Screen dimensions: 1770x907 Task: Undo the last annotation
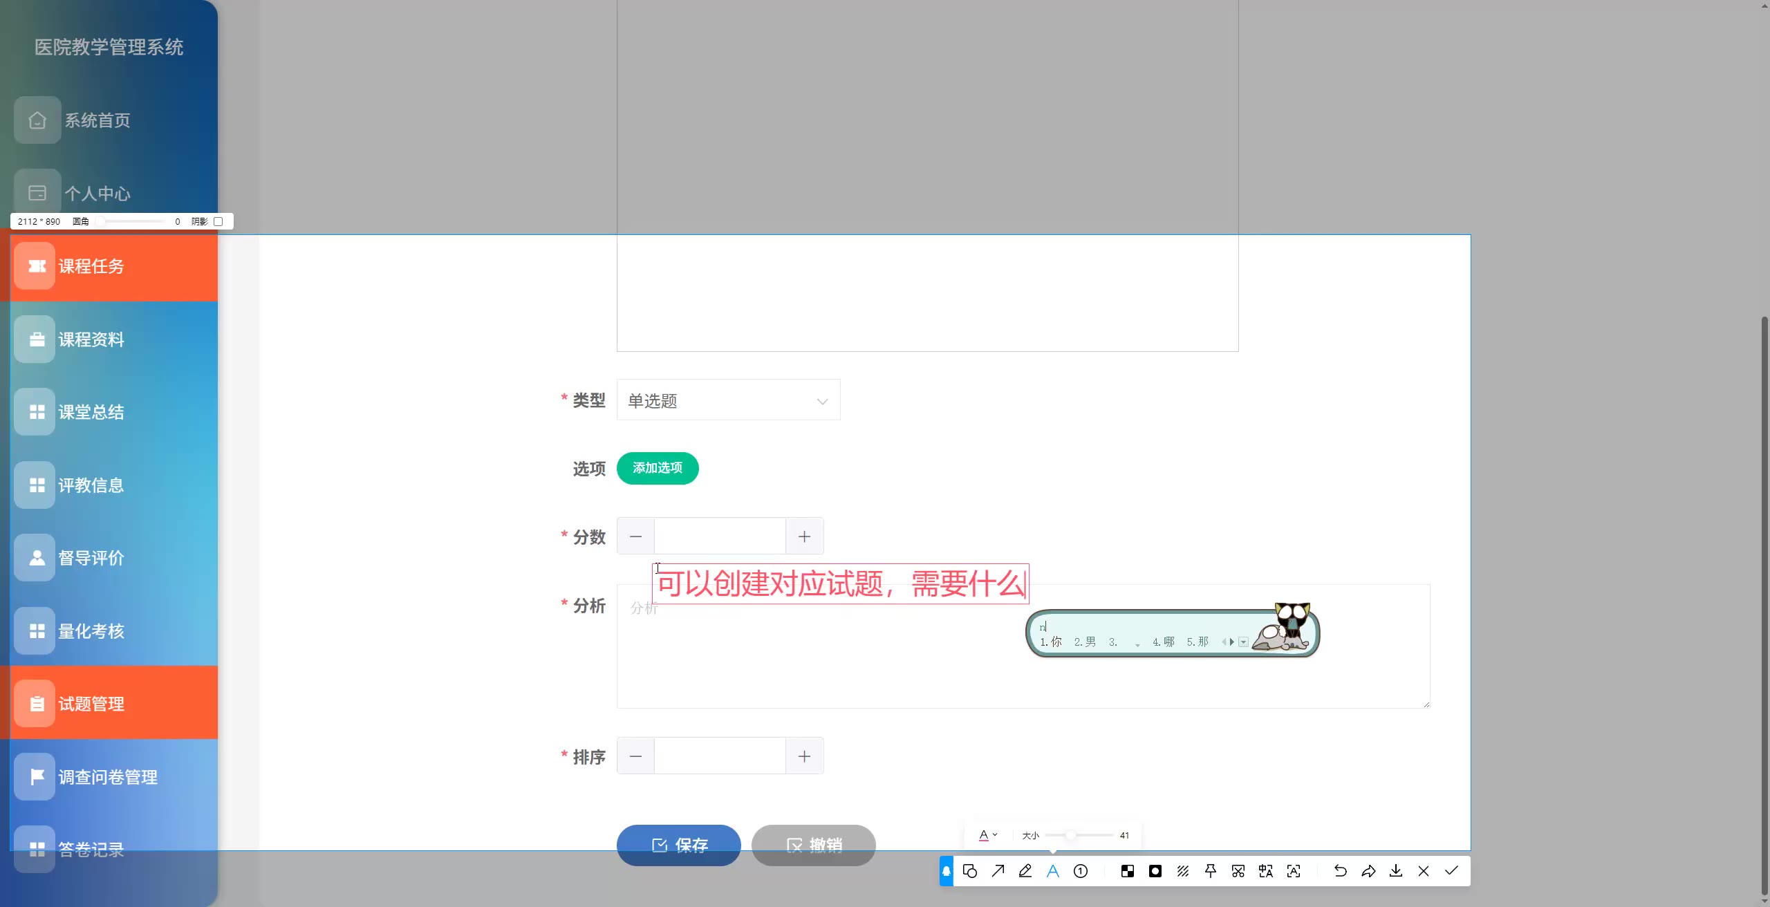coord(1340,871)
